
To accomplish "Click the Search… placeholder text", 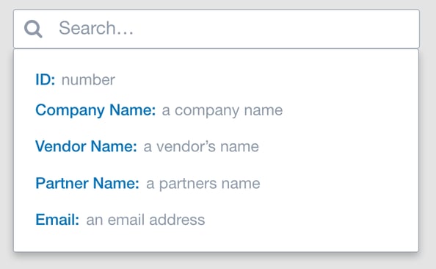I will (x=96, y=28).
